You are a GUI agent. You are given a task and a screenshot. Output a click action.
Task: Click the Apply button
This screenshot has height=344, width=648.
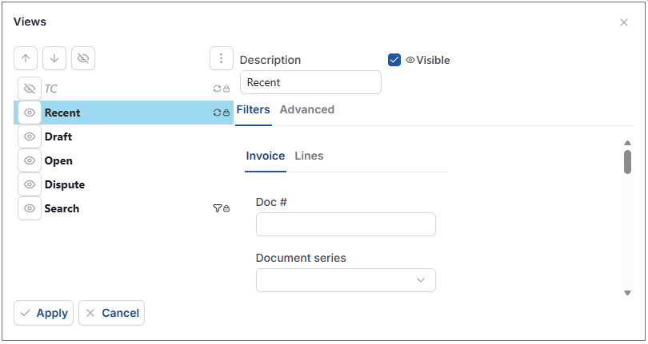[44, 313]
